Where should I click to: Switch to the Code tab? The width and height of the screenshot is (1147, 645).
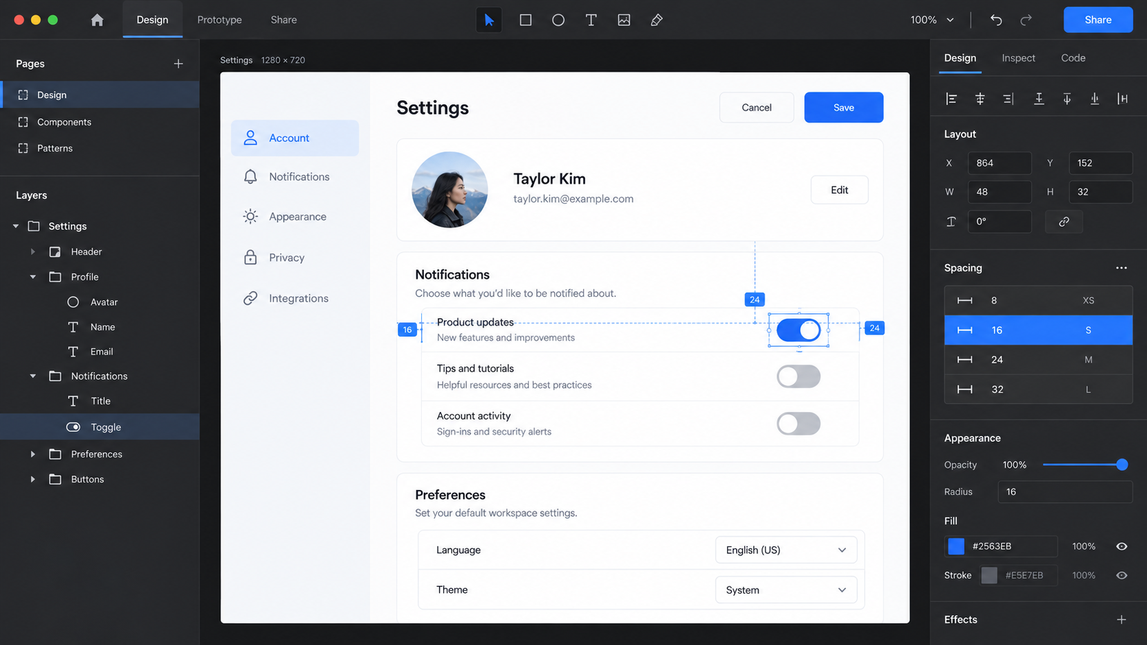click(1073, 58)
